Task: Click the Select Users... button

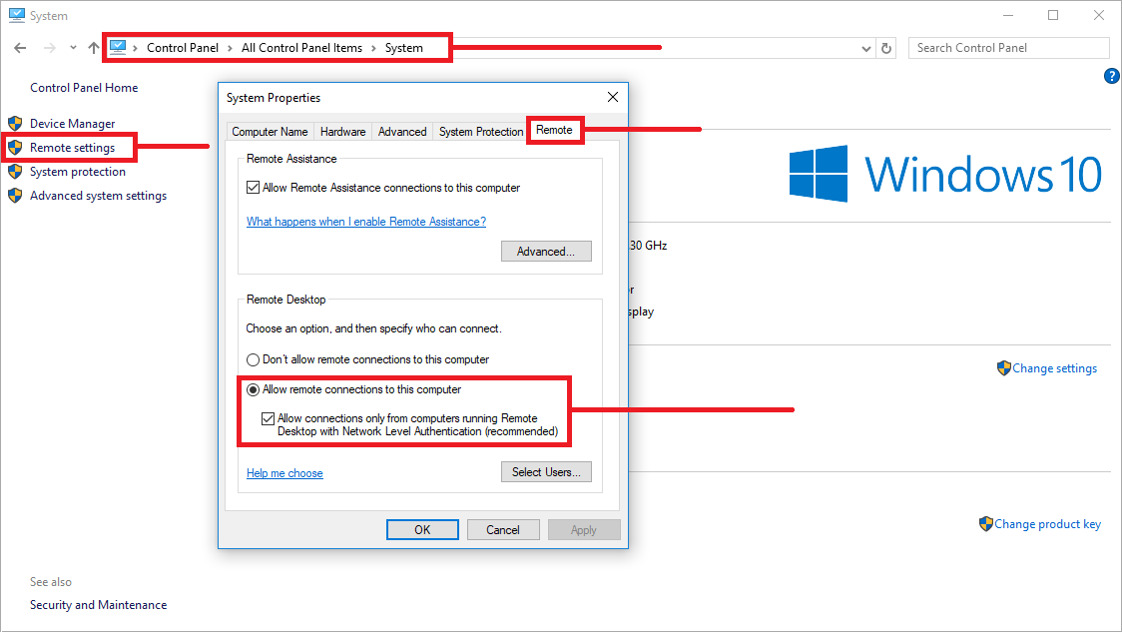Action: (546, 472)
